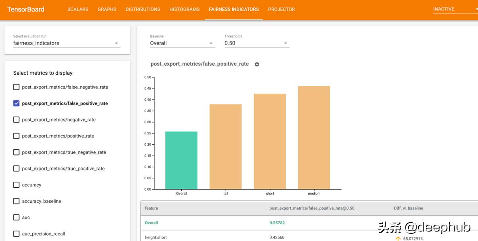Click the orange up arrow in diff column

coord(398,238)
